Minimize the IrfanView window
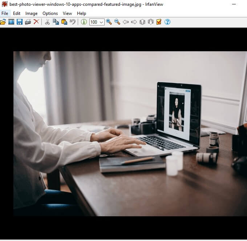247x241 pixels. (234, 4)
